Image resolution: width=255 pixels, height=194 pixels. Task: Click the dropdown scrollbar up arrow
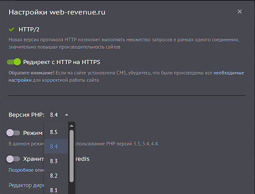[71, 126]
